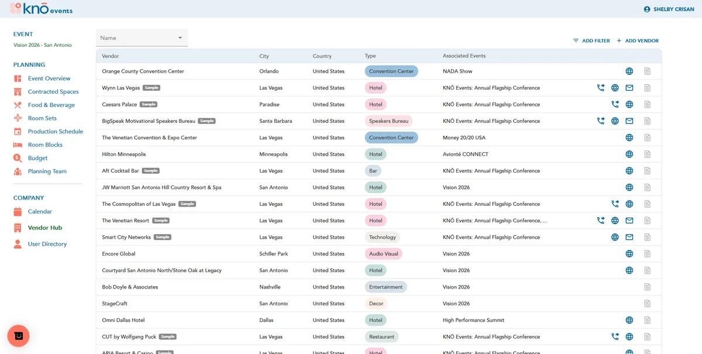
Task: Call CUT by Wolfgang Puck phone icon
Action: [615, 337]
